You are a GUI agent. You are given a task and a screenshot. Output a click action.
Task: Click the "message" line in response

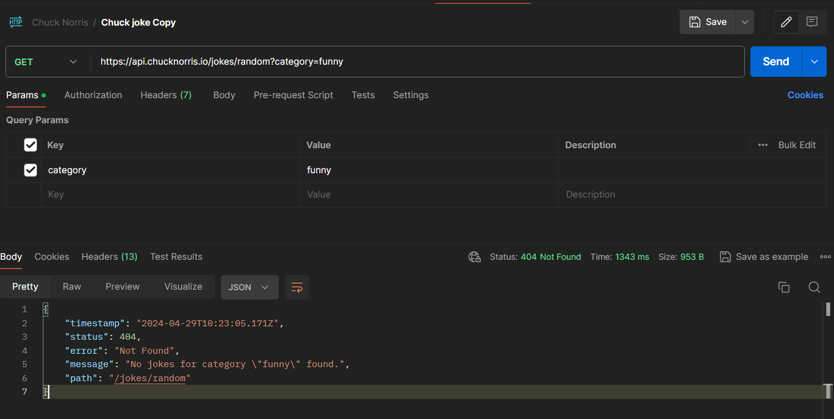click(207, 364)
